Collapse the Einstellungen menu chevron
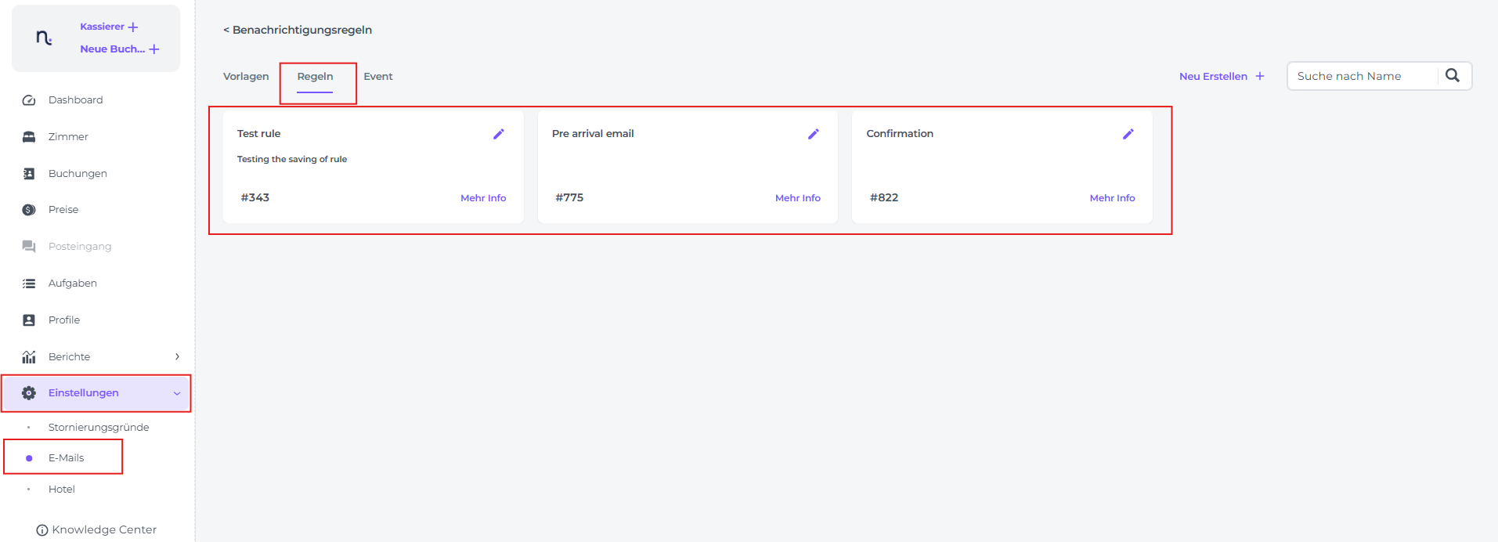The width and height of the screenshot is (1498, 542). point(177,393)
